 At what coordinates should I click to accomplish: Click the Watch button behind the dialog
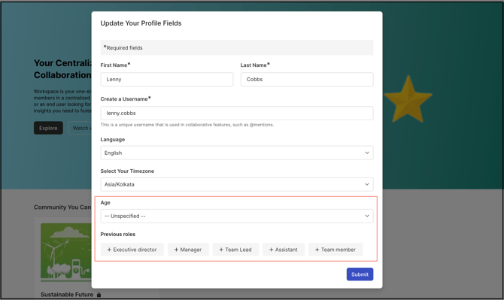coord(80,128)
